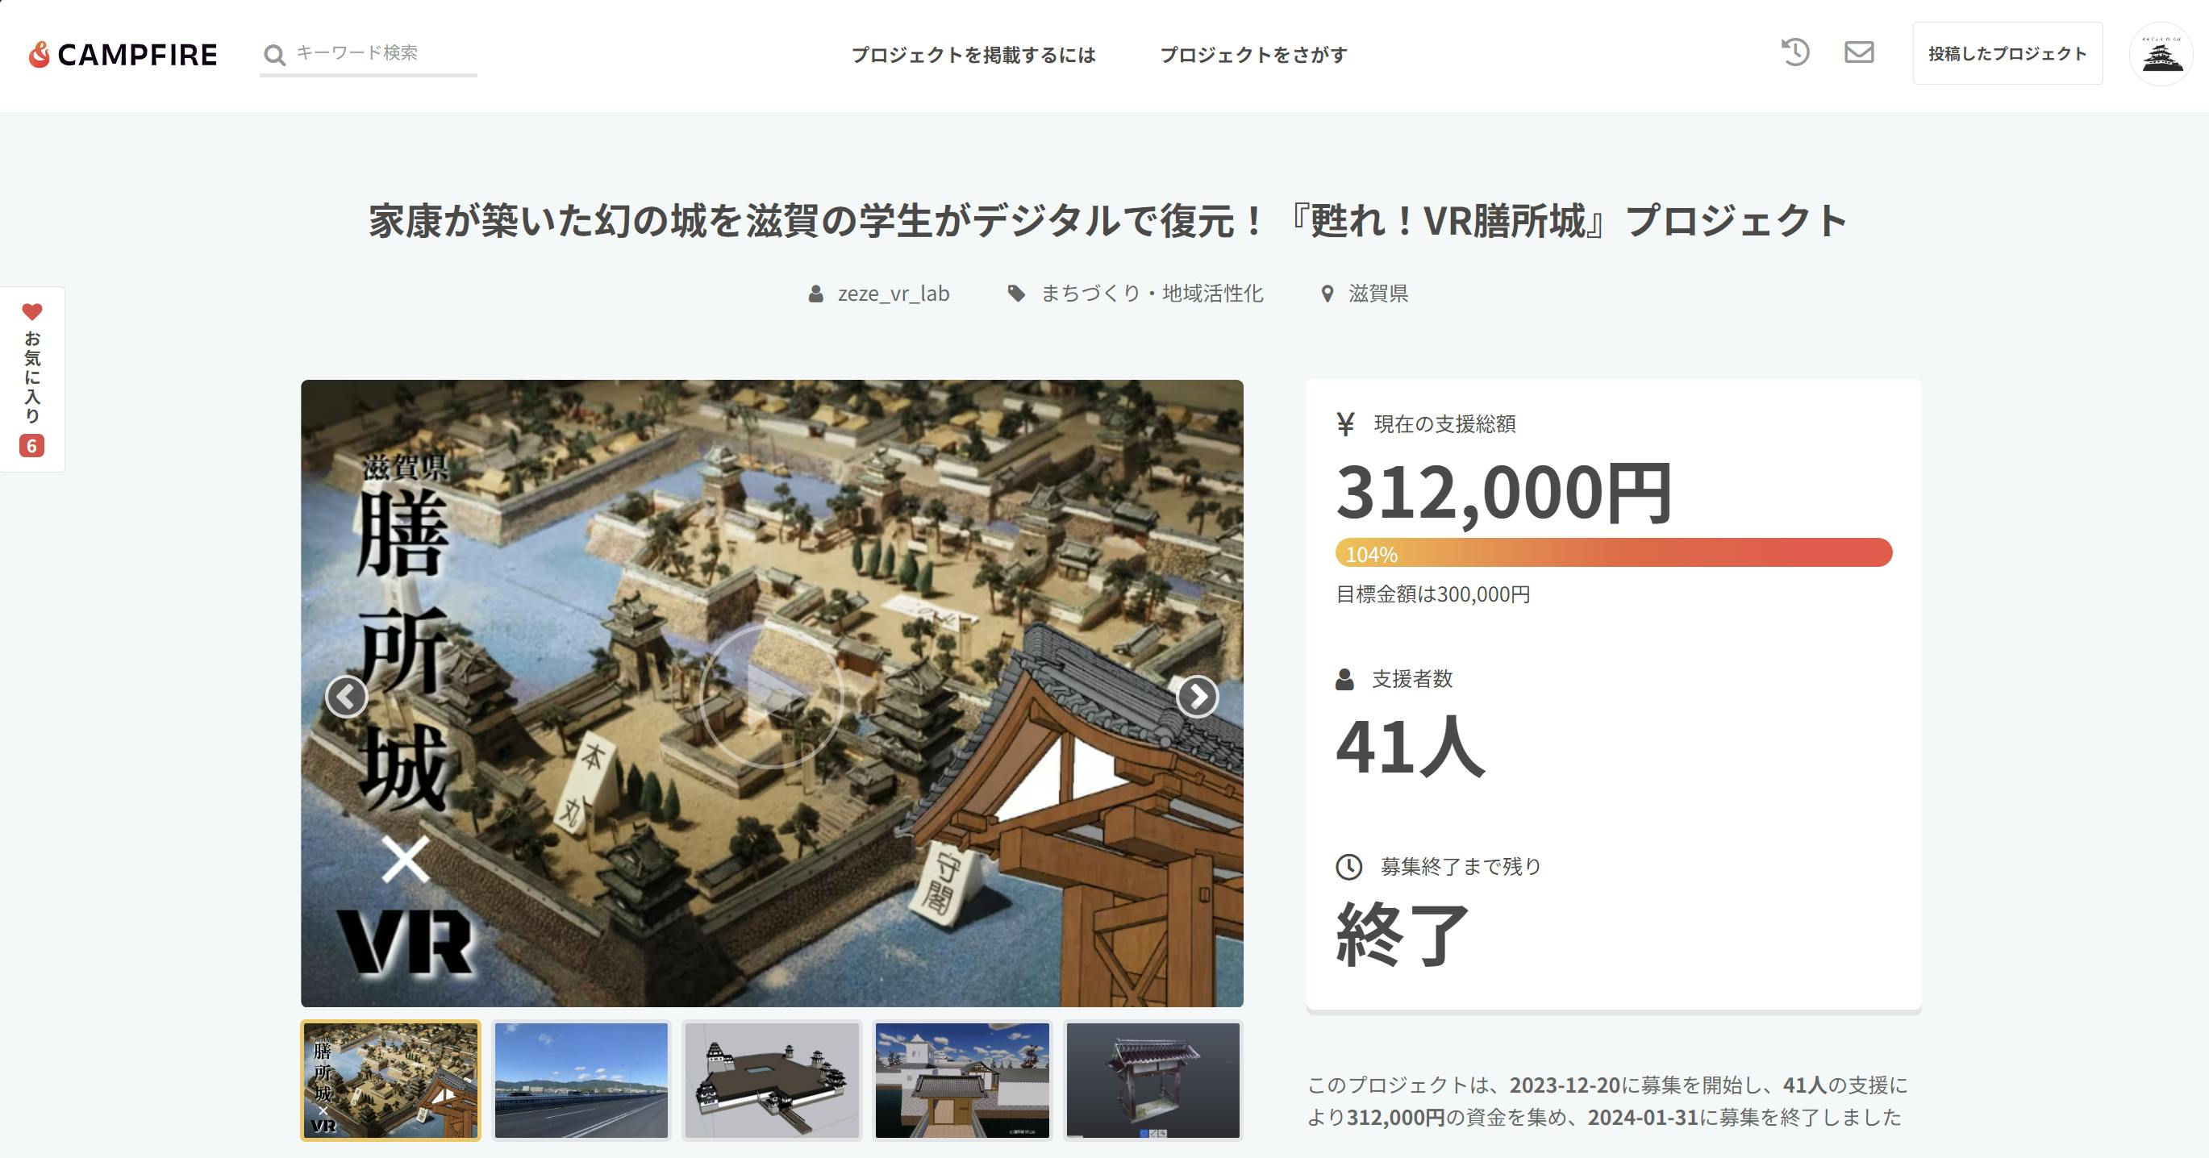Open プロジェクトを掲載するには menu item

click(x=973, y=55)
